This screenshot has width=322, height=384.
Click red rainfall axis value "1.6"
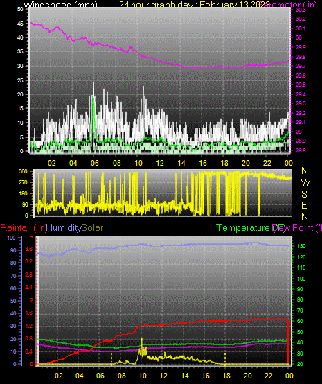(28, 313)
